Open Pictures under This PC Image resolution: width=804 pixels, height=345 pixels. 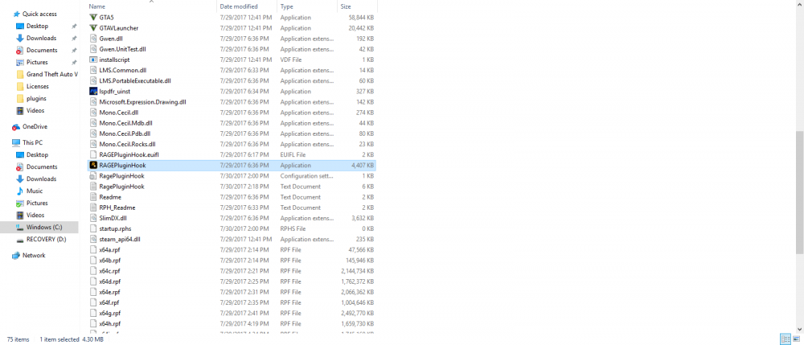37,203
